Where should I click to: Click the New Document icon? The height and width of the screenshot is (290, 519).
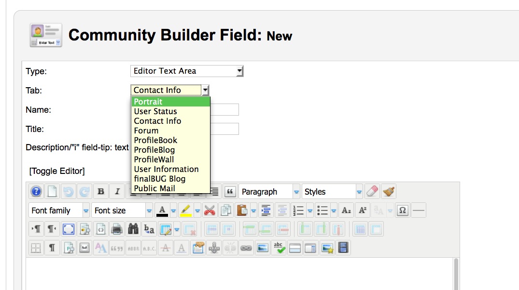pyautogui.click(x=52, y=192)
